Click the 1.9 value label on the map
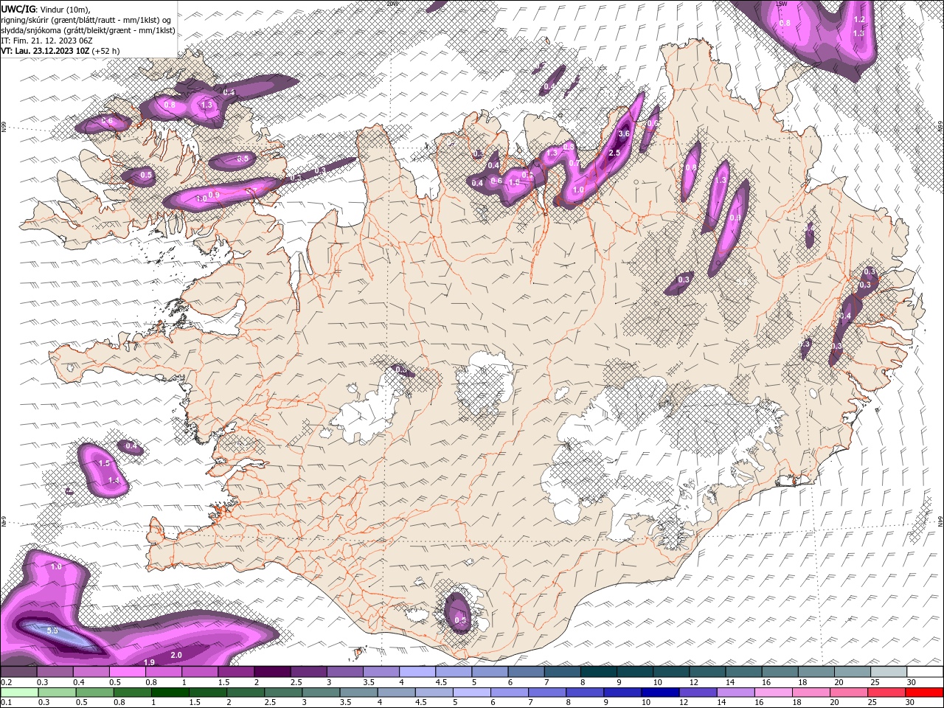The width and height of the screenshot is (944, 708). [x=149, y=662]
